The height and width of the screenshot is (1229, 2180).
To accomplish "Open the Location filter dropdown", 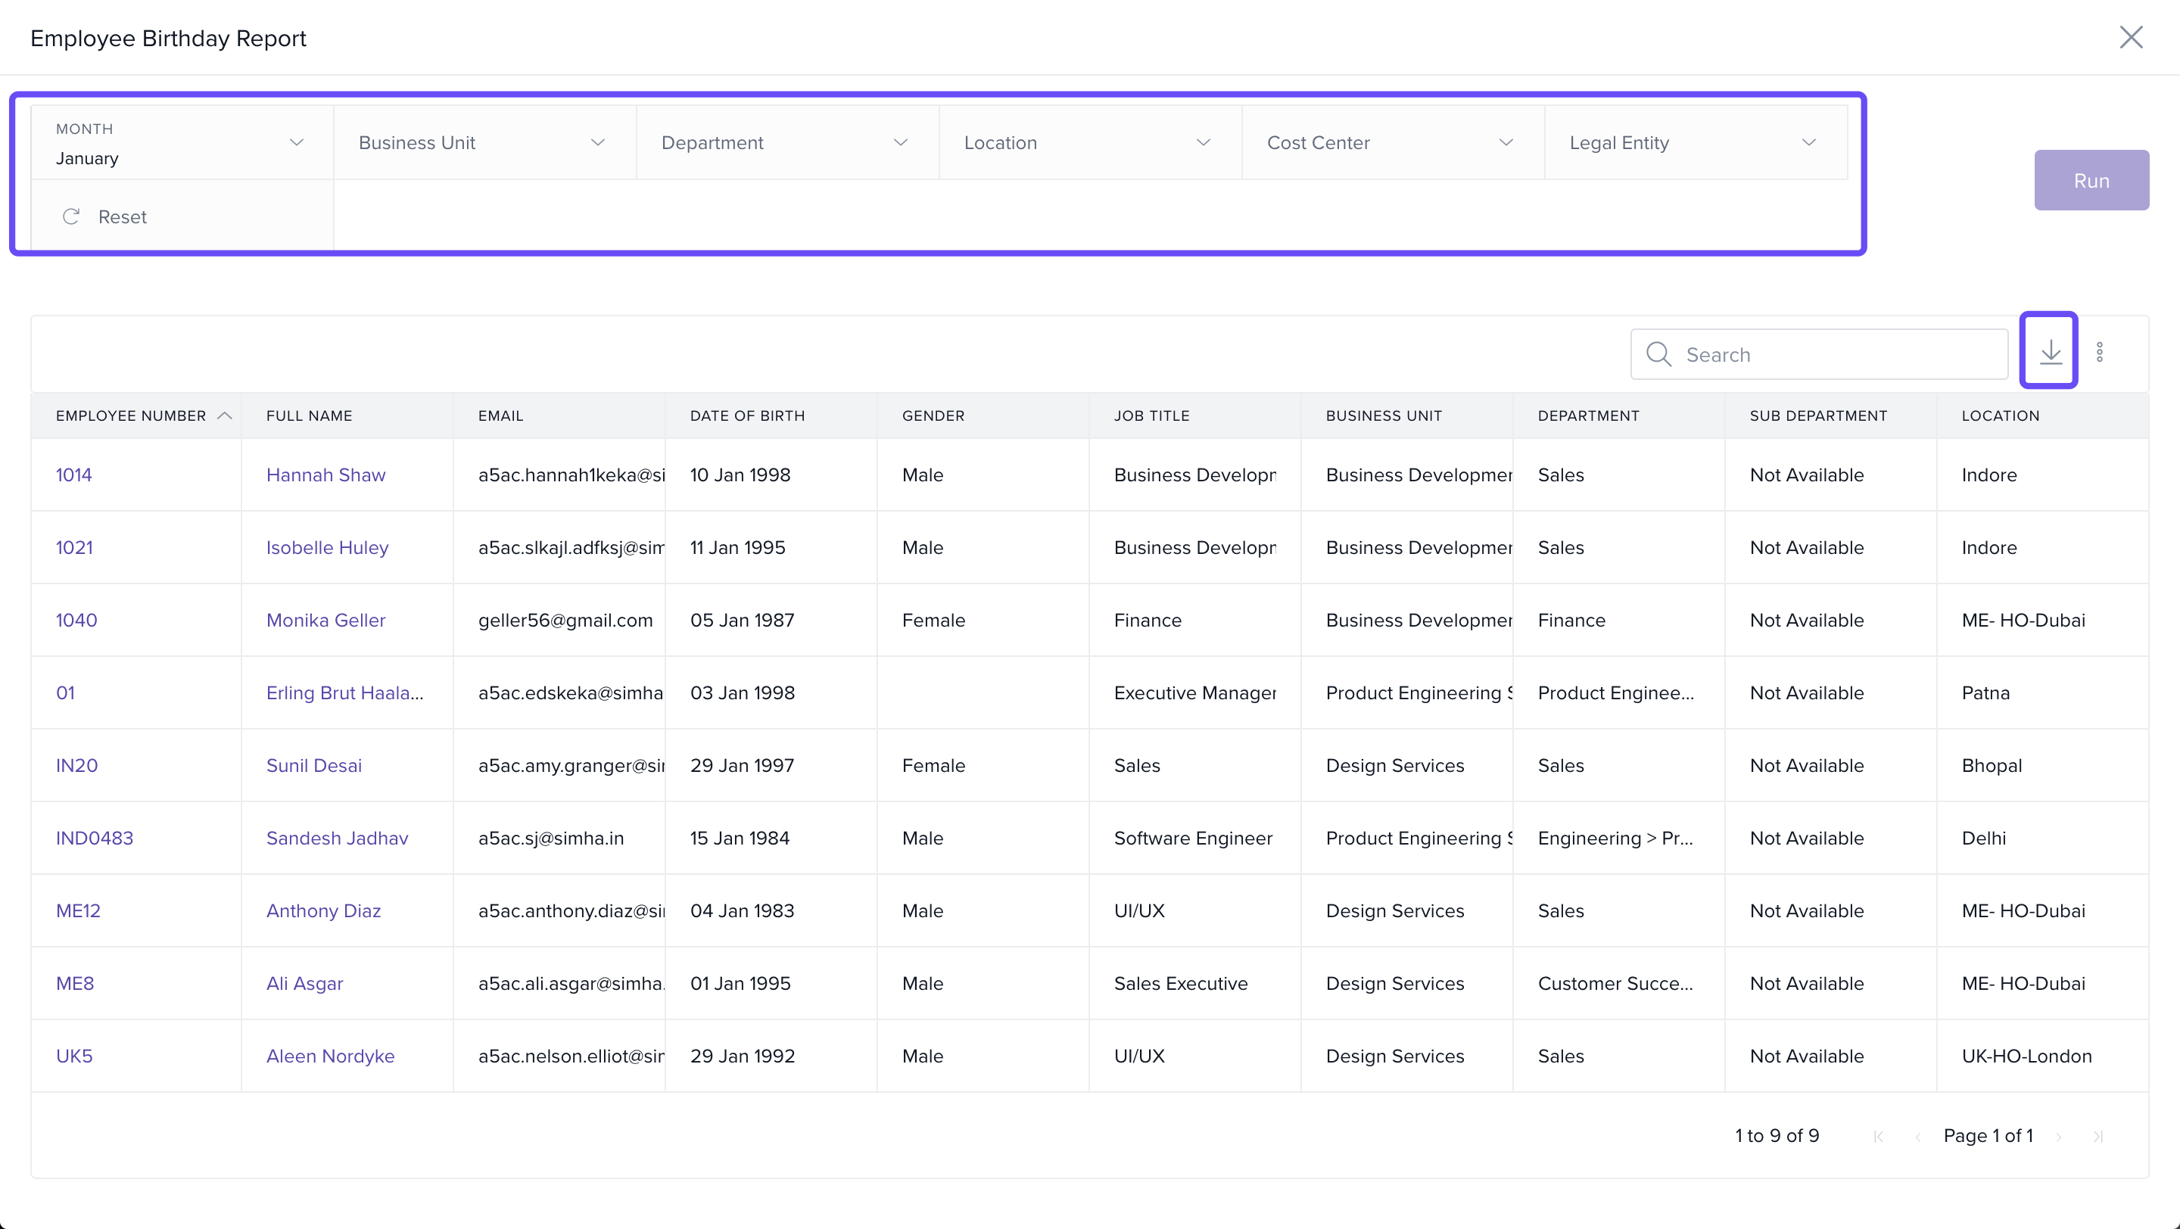I will tap(1089, 143).
